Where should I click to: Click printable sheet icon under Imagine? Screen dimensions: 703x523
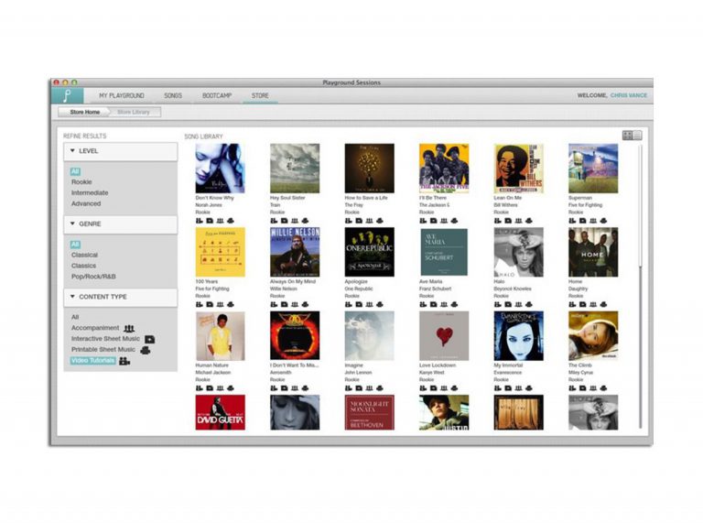point(379,388)
